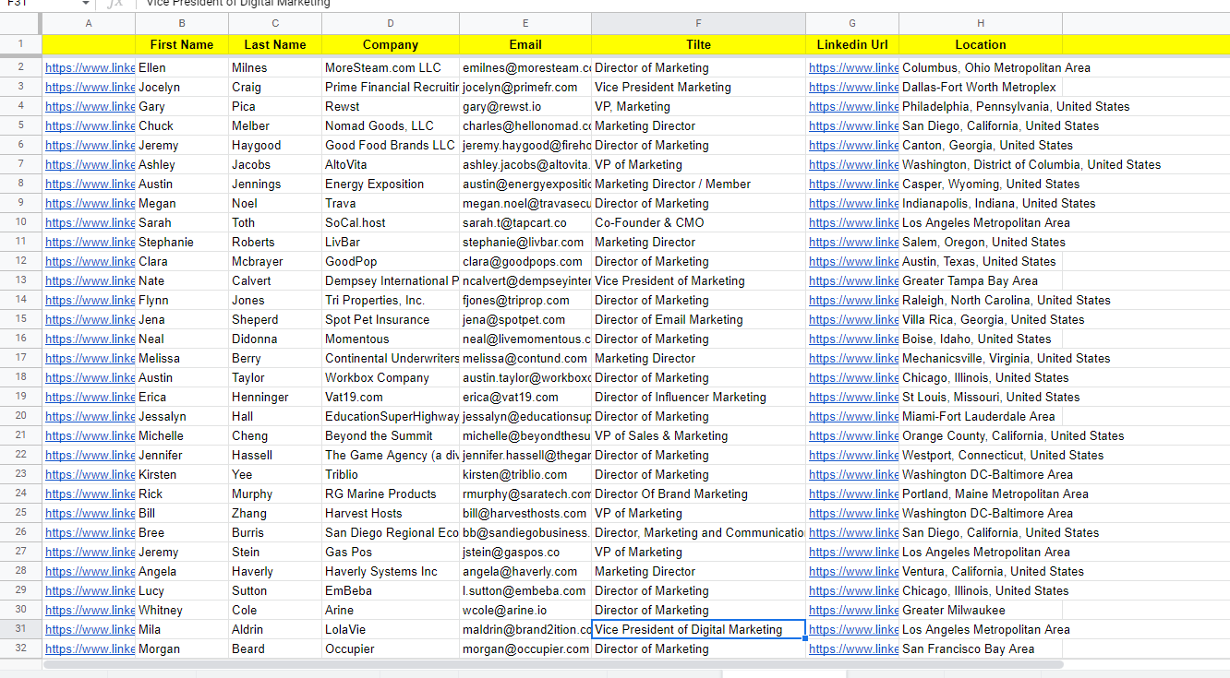The image size is (1230, 678).
Task: Select the email gary@rewst.io
Action: tap(525, 106)
